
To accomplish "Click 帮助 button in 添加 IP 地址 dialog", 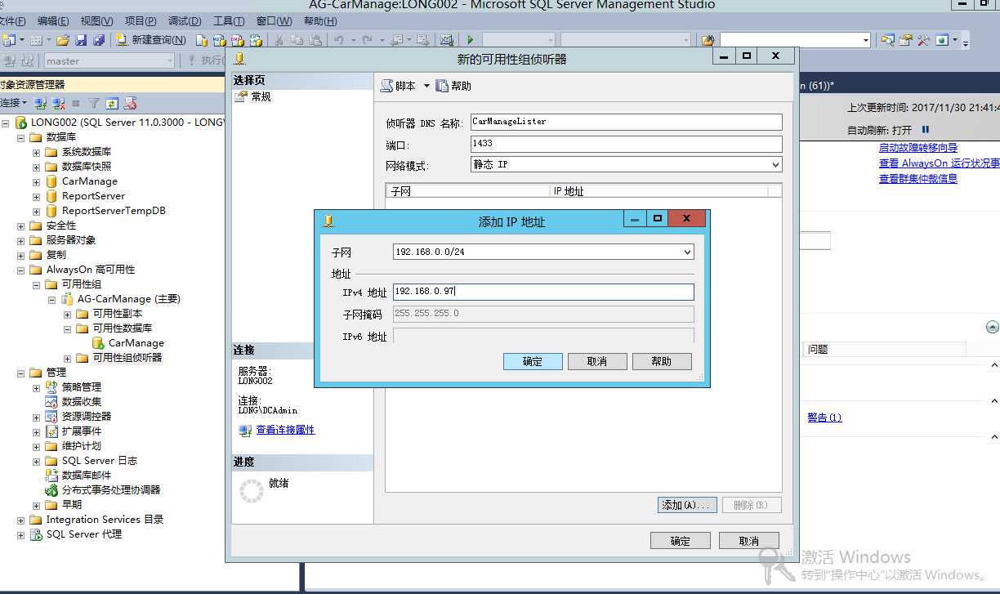I will 662,361.
